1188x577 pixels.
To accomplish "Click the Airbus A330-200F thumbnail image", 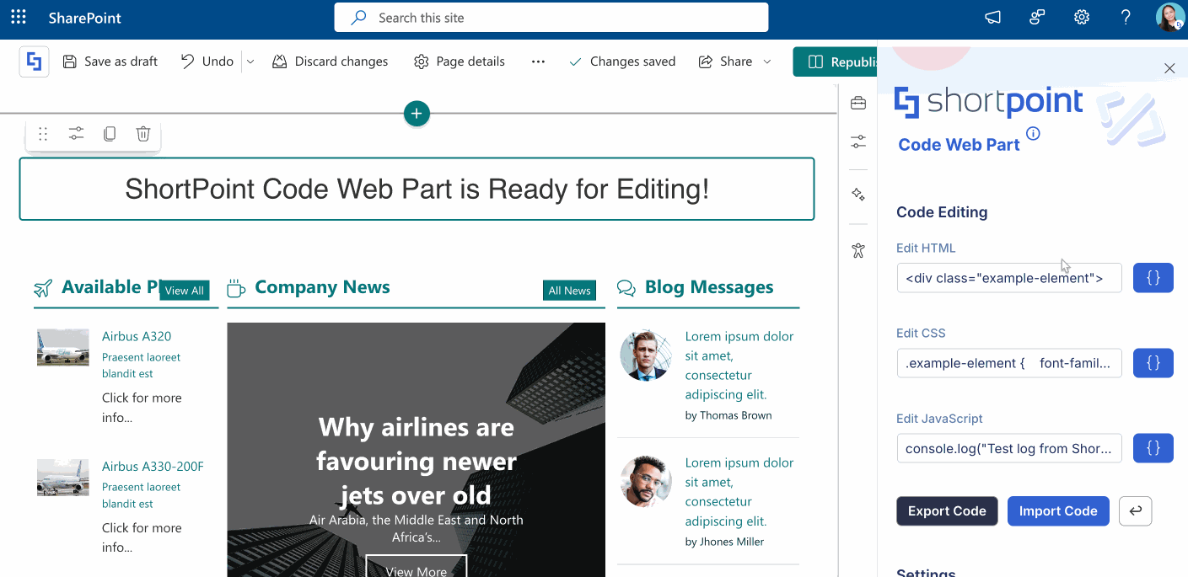I will click(63, 477).
